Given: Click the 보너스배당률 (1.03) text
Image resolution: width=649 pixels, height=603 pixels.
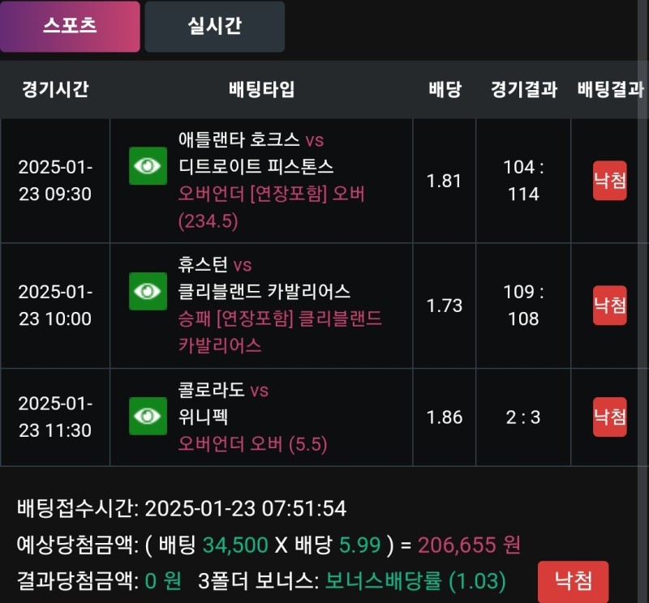Looking at the screenshot, I should pyautogui.click(x=415, y=580).
